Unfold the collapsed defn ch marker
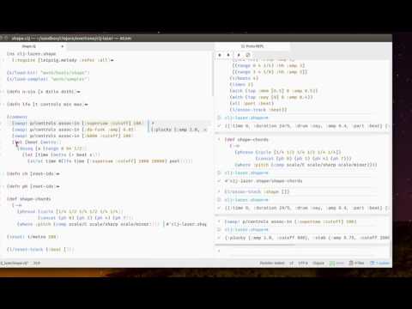The width and height of the screenshot is (412, 309). pyautogui.click(x=58, y=173)
